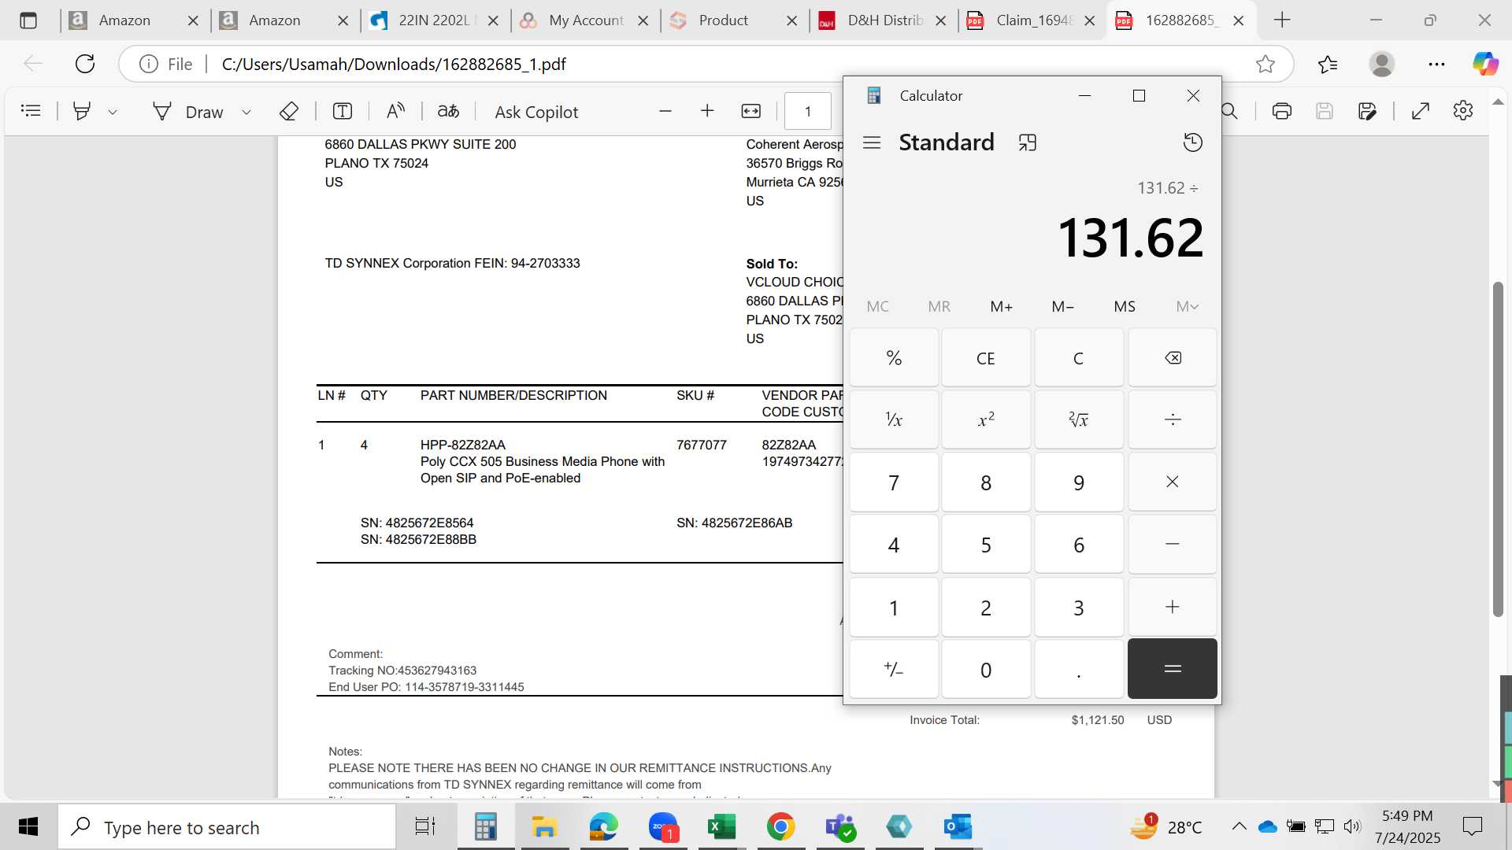Click the Add text box icon
The width and height of the screenshot is (1512, 850).
pyautogui.click(x=343, y=111)
